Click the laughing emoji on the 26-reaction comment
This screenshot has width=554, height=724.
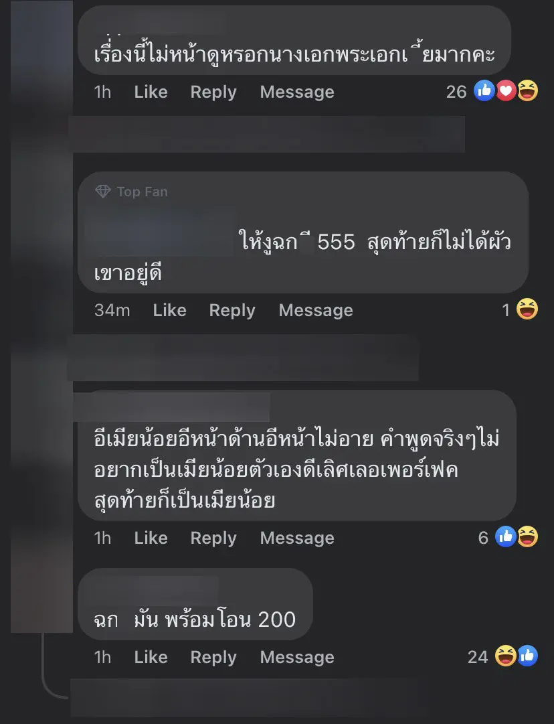pos(527,90)
